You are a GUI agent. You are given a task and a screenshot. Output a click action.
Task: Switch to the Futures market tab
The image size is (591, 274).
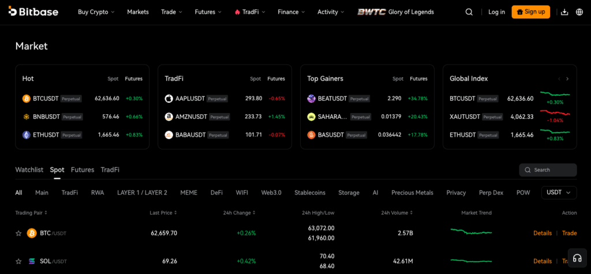pyautogui.click(x=83, y=170)
